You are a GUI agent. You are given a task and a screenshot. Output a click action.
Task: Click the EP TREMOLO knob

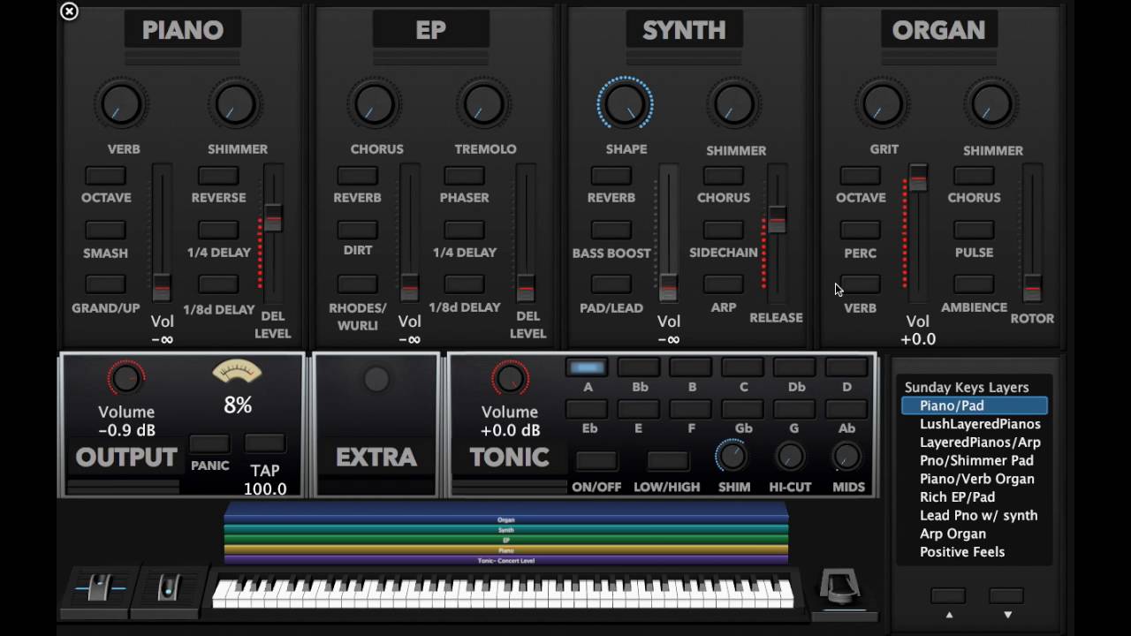point(483,104)
